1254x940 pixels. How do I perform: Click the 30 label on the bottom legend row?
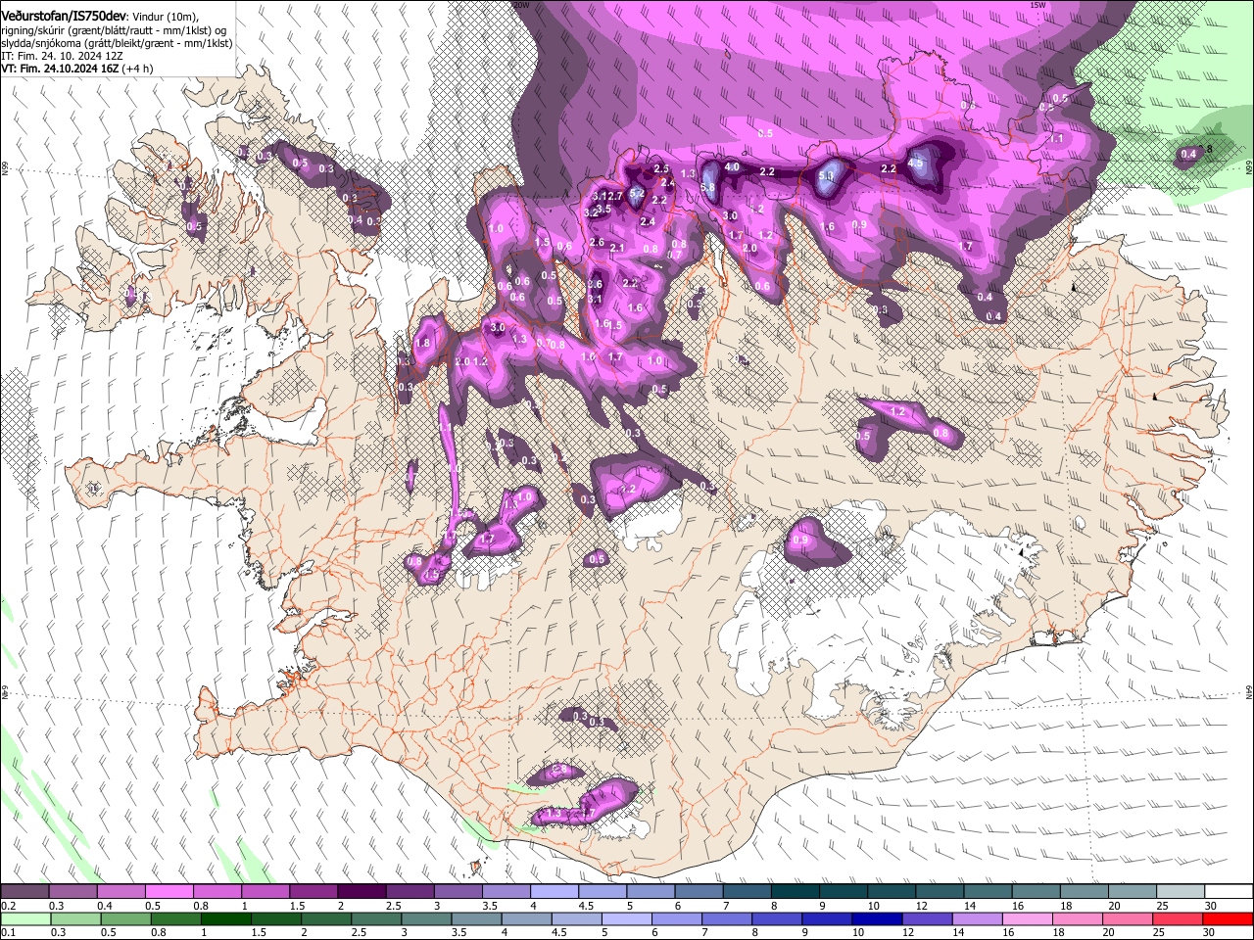click(1209, 933)
